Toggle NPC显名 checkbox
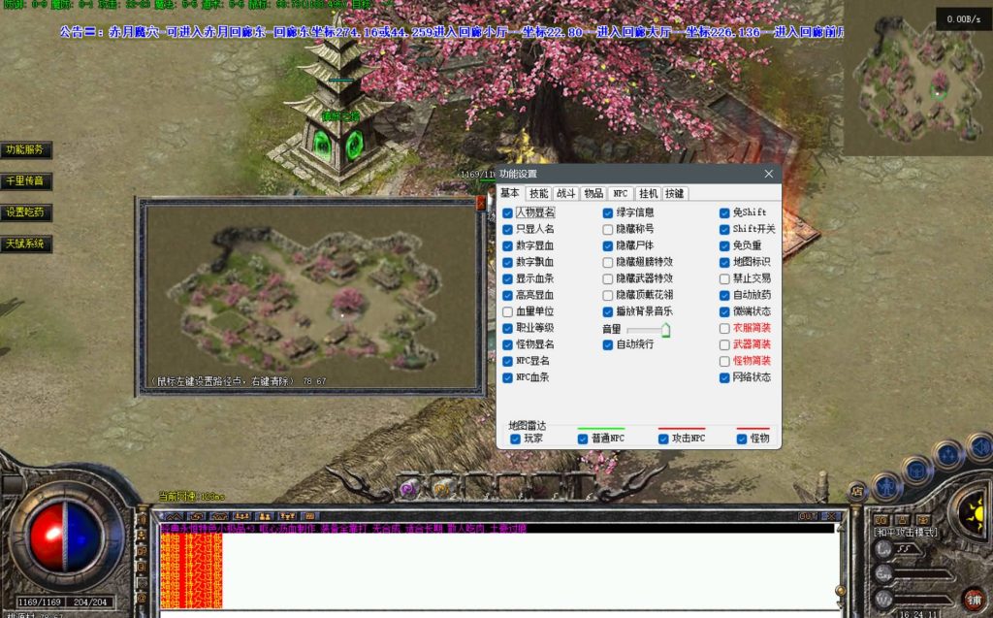 coord(507,361)
